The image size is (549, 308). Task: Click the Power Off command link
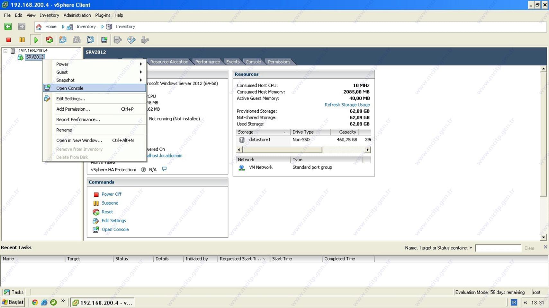click(111, 194)
